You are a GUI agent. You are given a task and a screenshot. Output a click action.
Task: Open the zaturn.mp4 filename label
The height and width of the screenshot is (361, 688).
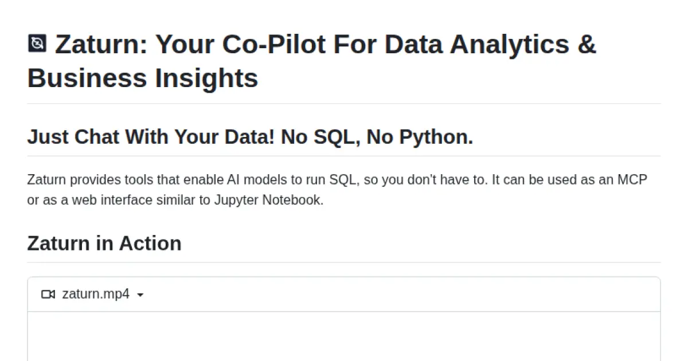tap(95, 295)
